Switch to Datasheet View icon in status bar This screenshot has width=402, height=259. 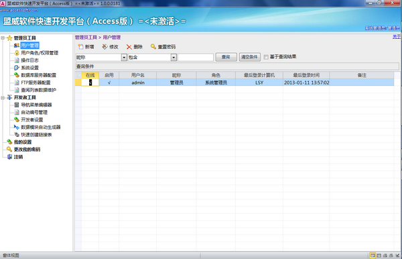pyautogui.click(x=379, y=256)
